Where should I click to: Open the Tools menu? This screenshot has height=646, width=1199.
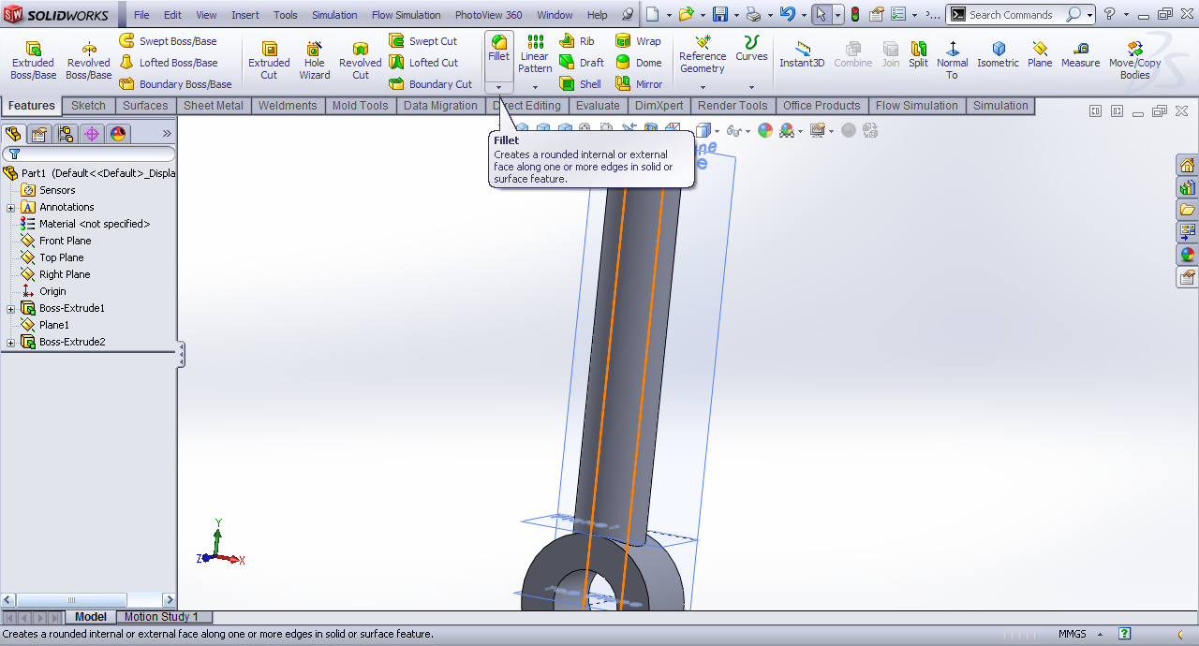point(286,15)
